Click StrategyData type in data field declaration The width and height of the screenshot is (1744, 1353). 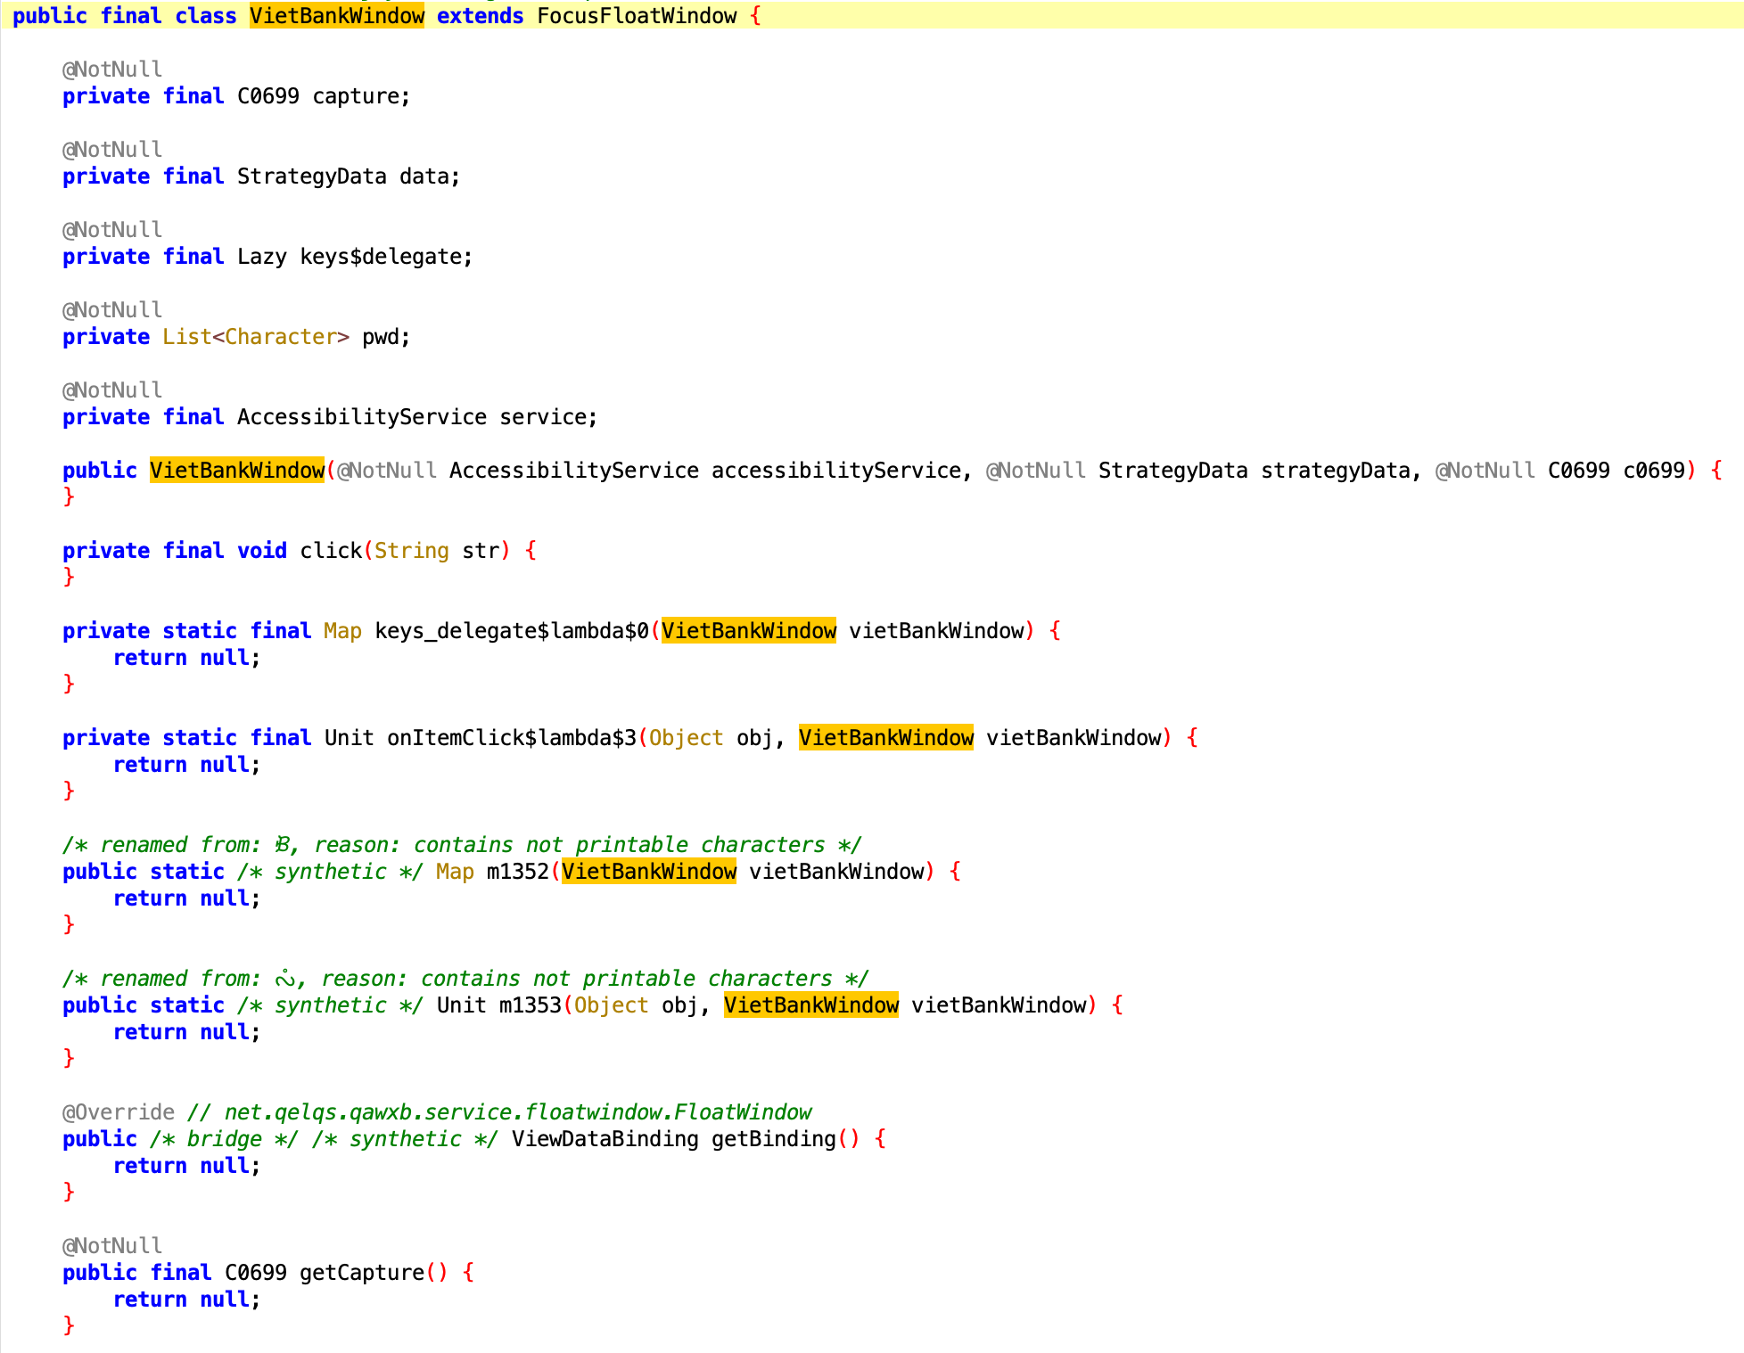[x=311, y=176]
